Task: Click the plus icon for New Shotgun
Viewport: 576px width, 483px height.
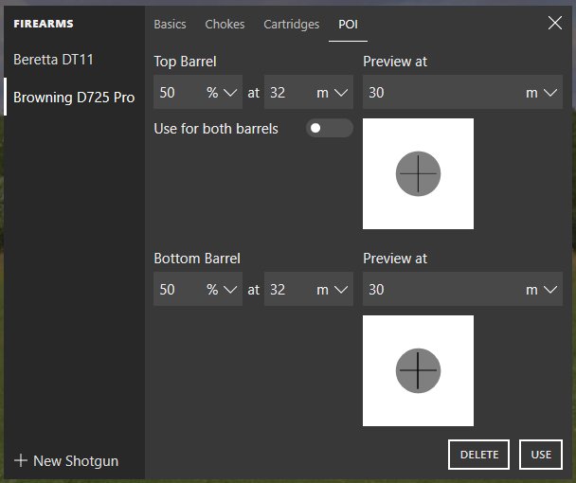Action: coord(21,461)
